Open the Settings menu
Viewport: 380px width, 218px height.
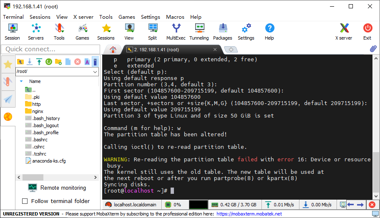[x=151, y=17]
